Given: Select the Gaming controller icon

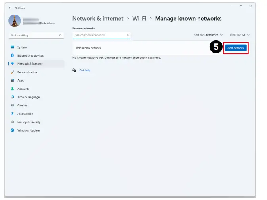Looking at the screenshot, I should pyautogui.click(x=13, y=106).
